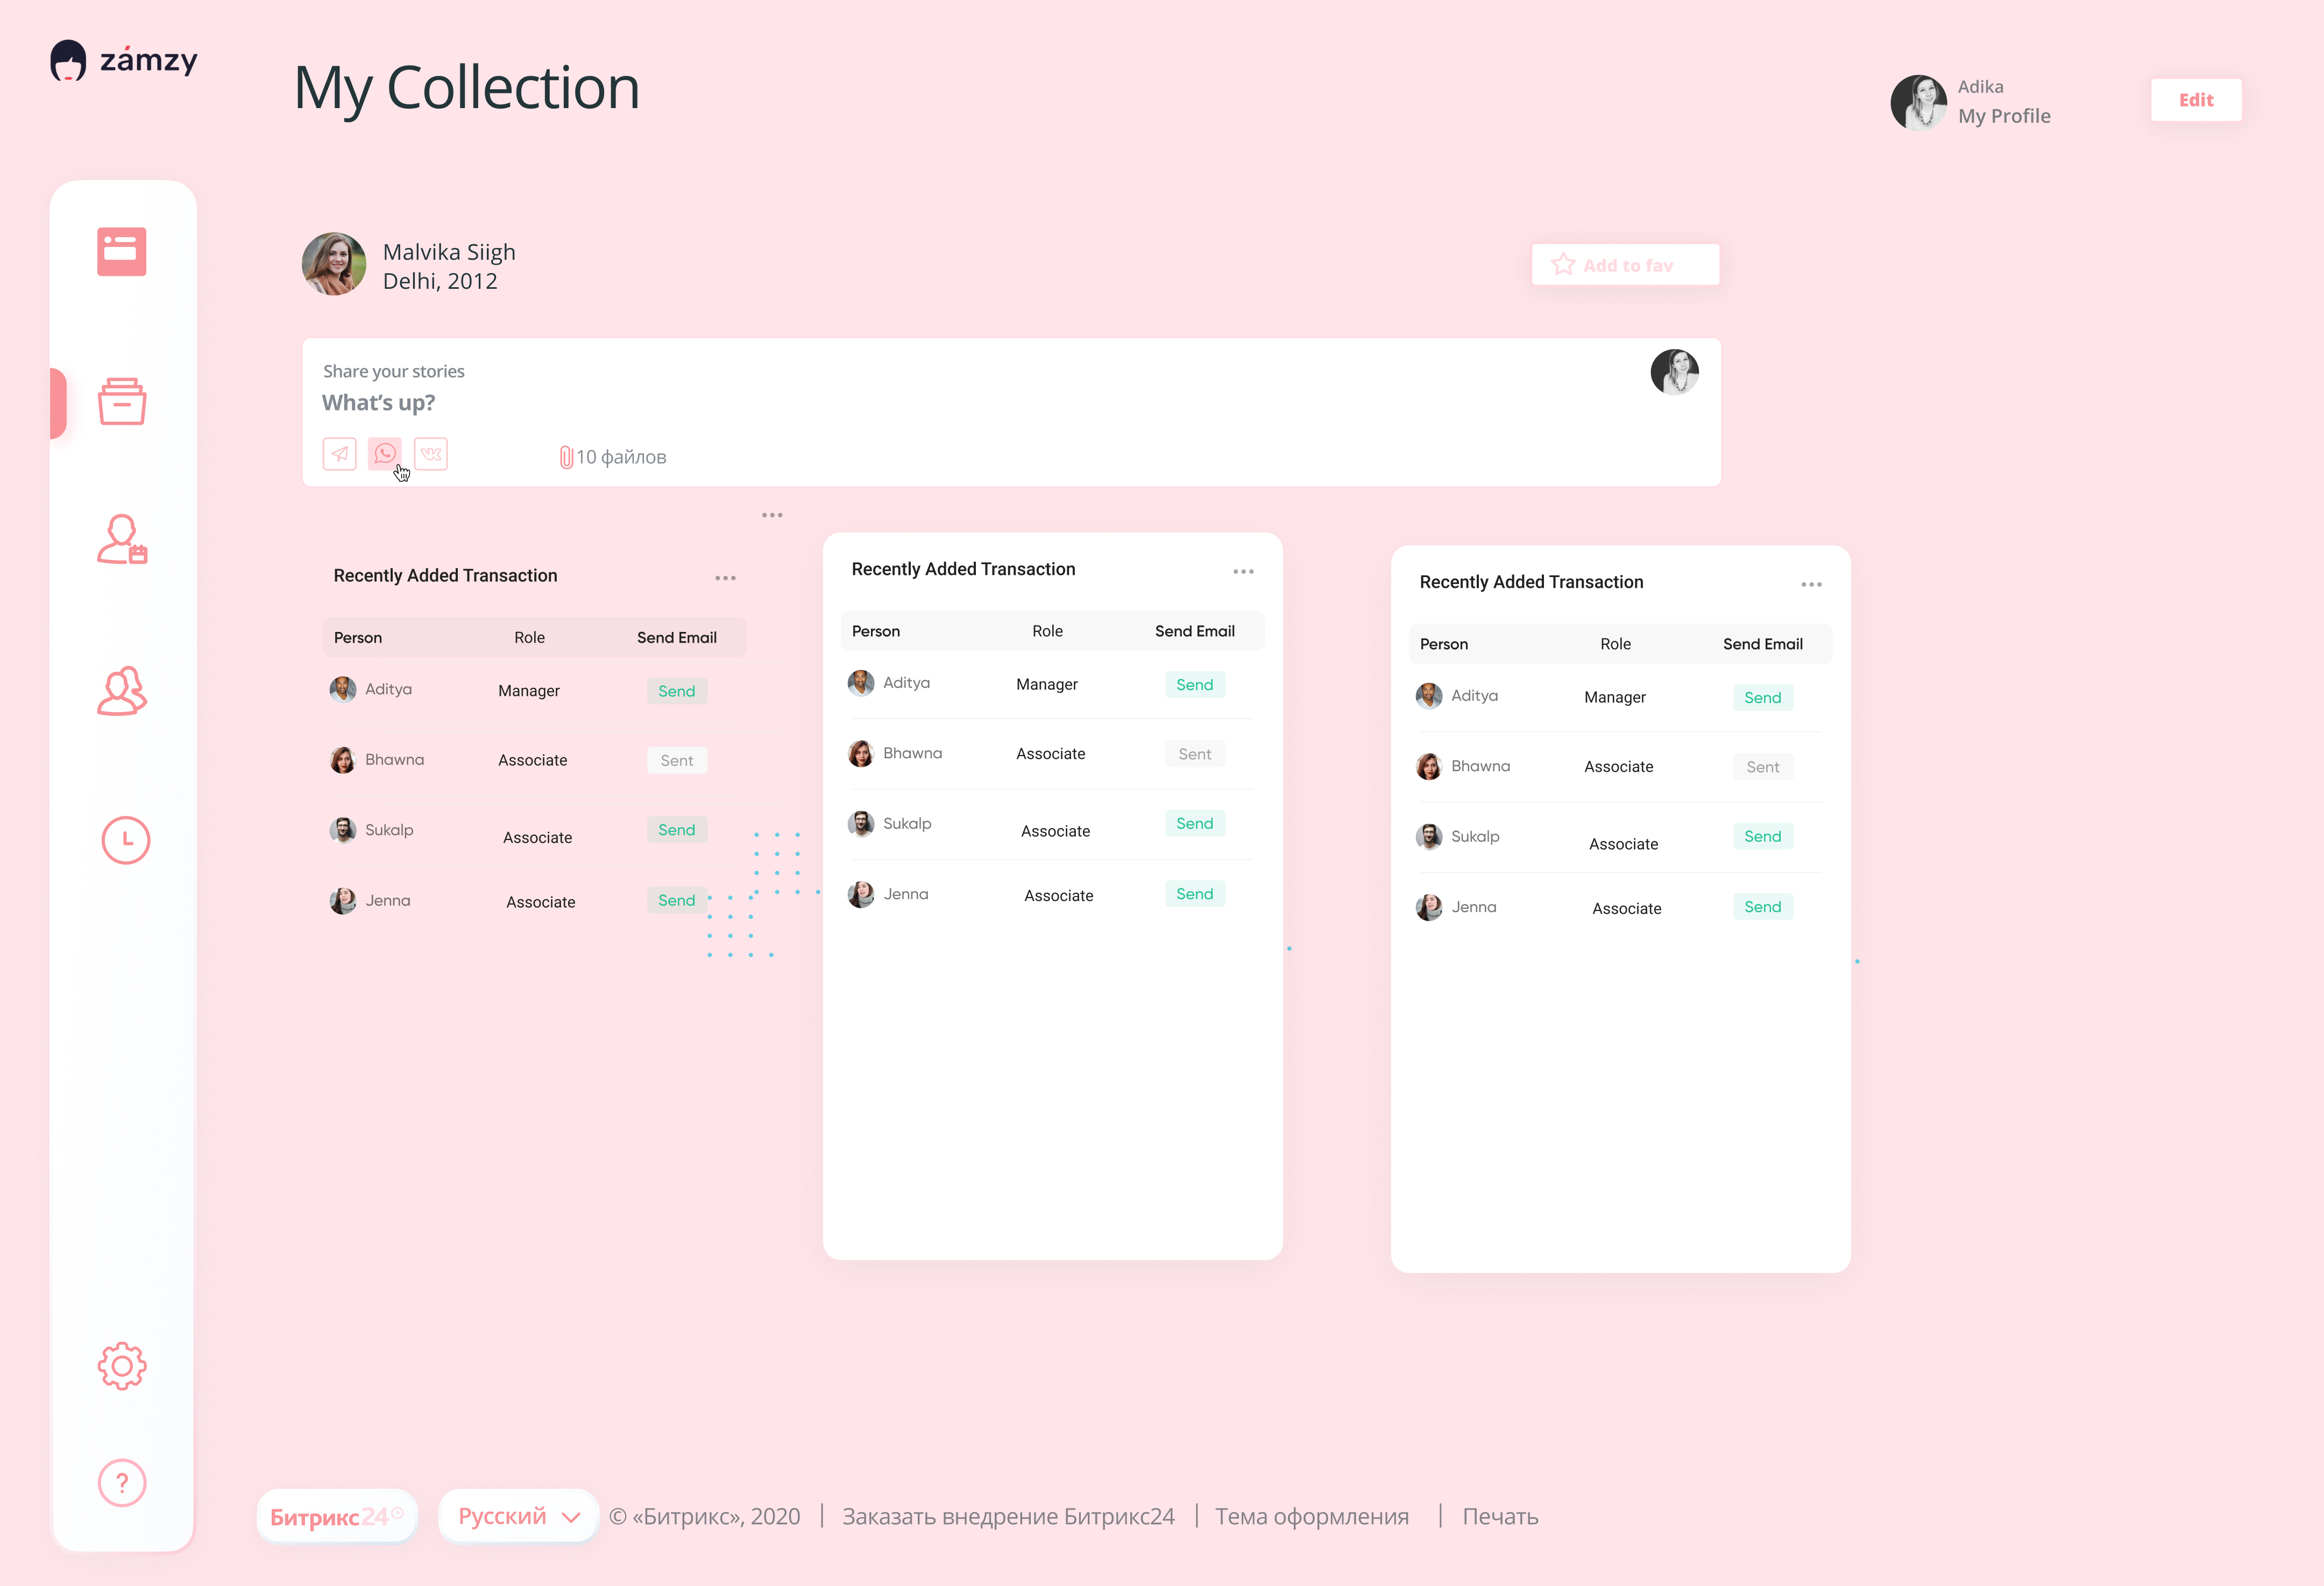Click the Печать footer link

click(1499, 1517)
